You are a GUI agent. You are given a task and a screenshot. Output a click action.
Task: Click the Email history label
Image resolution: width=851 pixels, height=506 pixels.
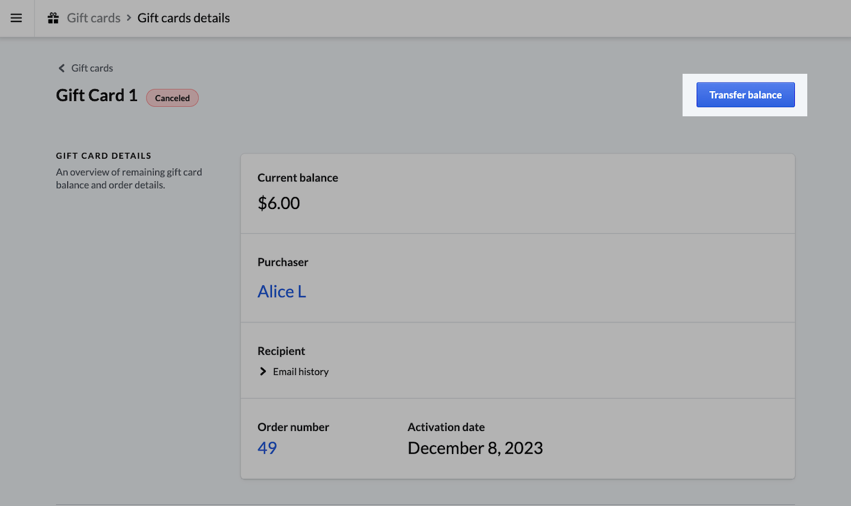click(x=300, y=372)
